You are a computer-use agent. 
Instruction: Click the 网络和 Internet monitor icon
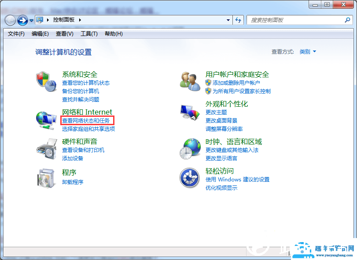coord(46,119)
